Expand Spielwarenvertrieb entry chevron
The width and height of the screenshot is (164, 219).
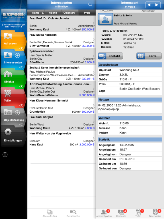point(94,56)
